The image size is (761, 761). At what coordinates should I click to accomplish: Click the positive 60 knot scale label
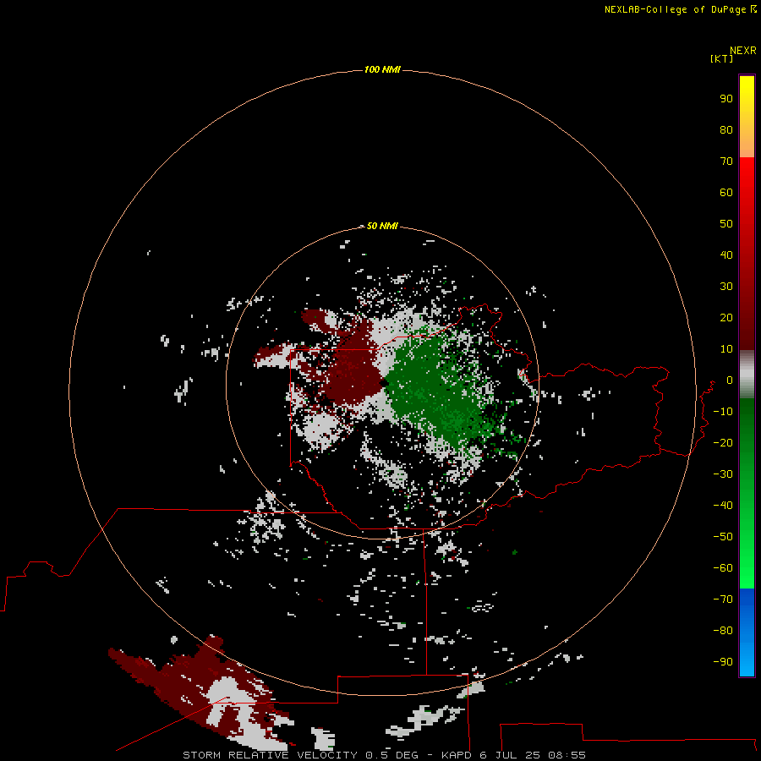[726, 192]
